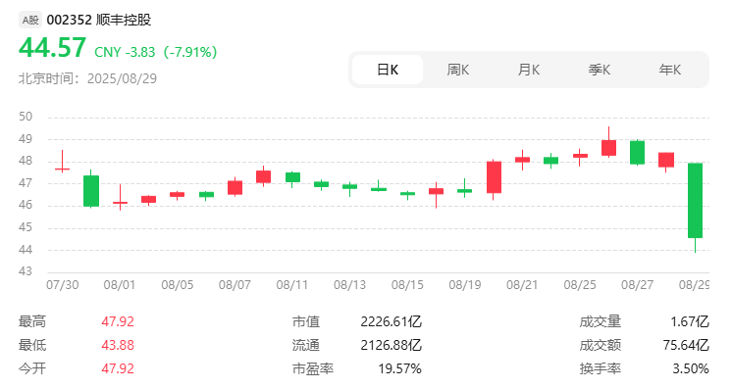Image resolution: width=732 pixels, height=389 pixels.
Task: Click the 最低 value 43.88
Action: (118, 345)
